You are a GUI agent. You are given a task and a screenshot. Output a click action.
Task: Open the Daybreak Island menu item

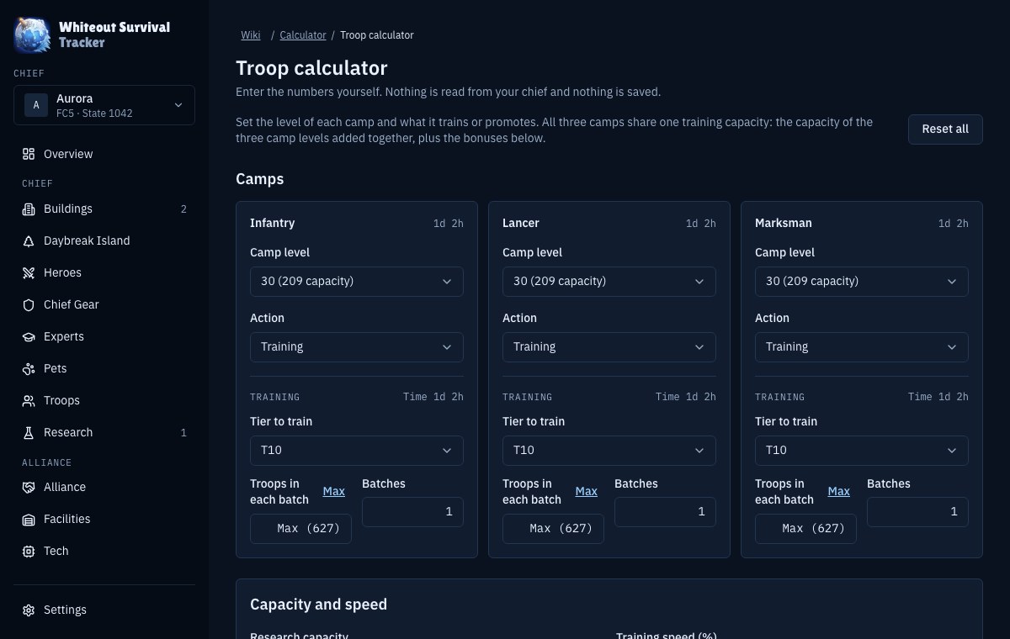tap(104, 240)
